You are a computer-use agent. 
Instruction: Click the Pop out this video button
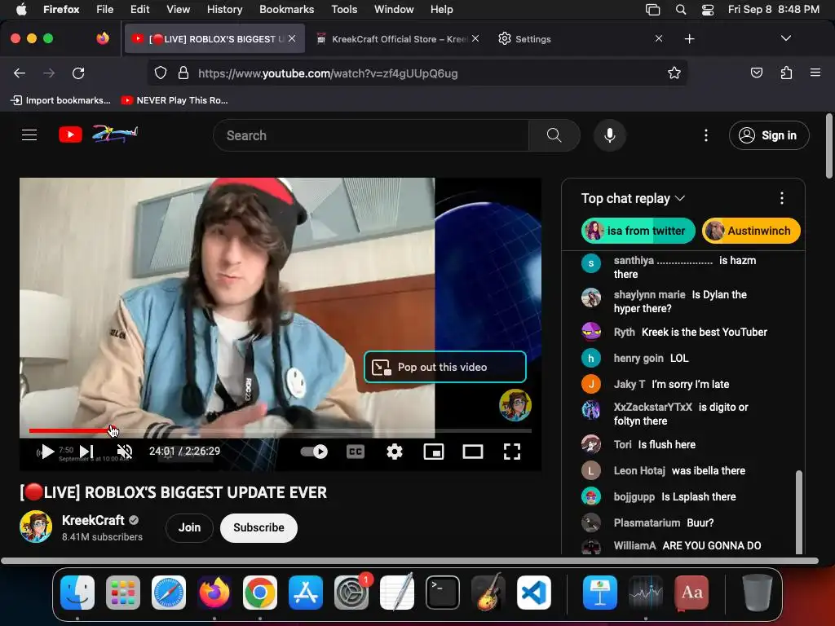pos(444,367)
